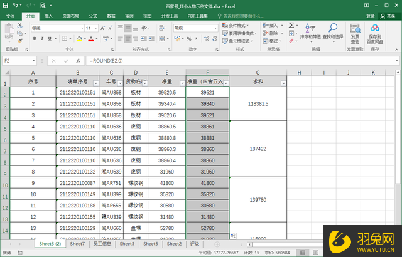Open the number format dropdown showing 常规

[x=215, y=28]
